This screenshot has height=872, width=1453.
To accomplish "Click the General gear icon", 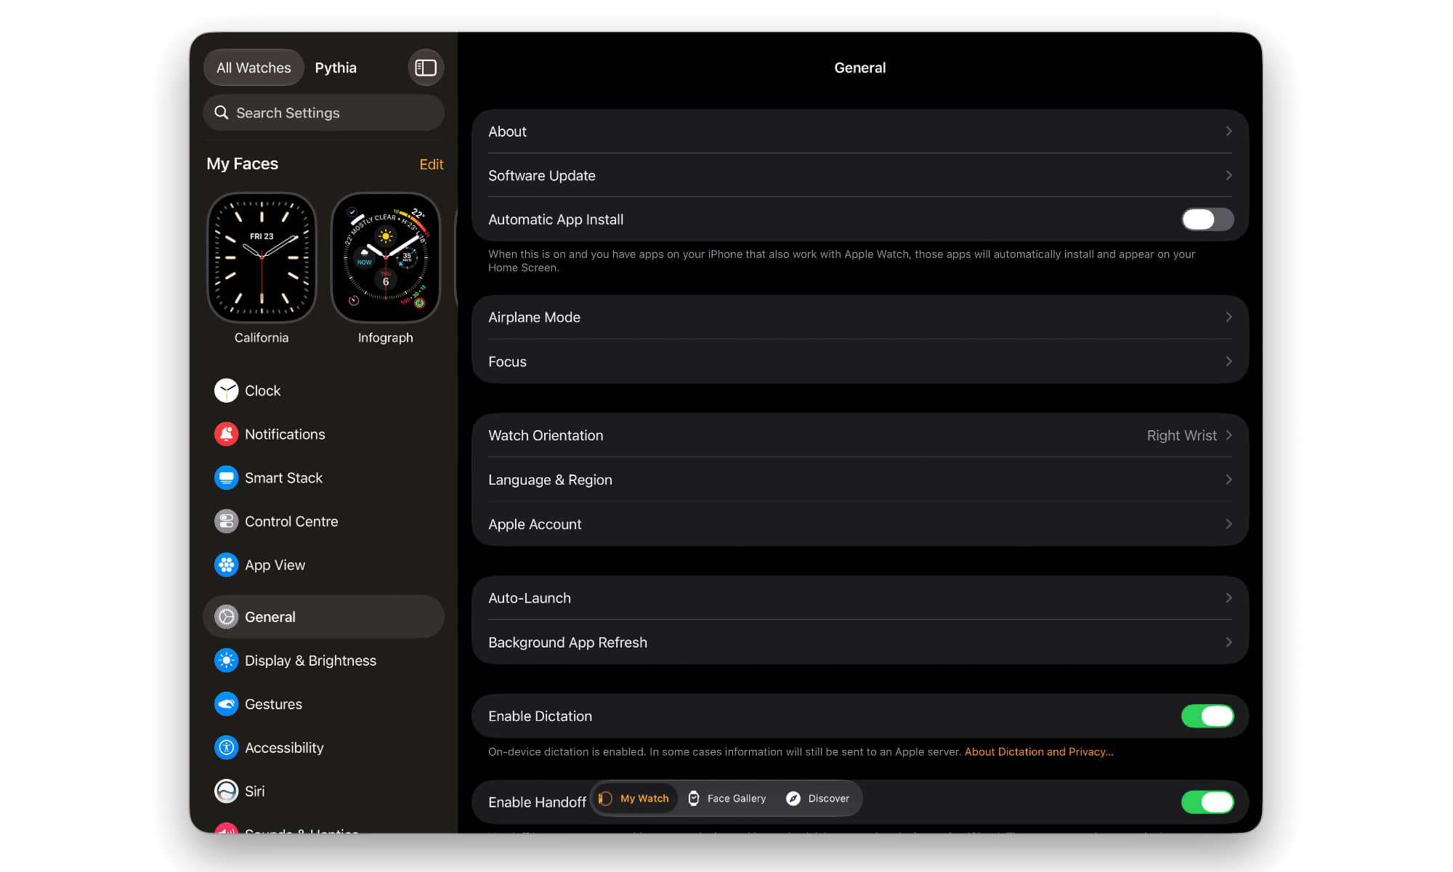I will (226, 617).
